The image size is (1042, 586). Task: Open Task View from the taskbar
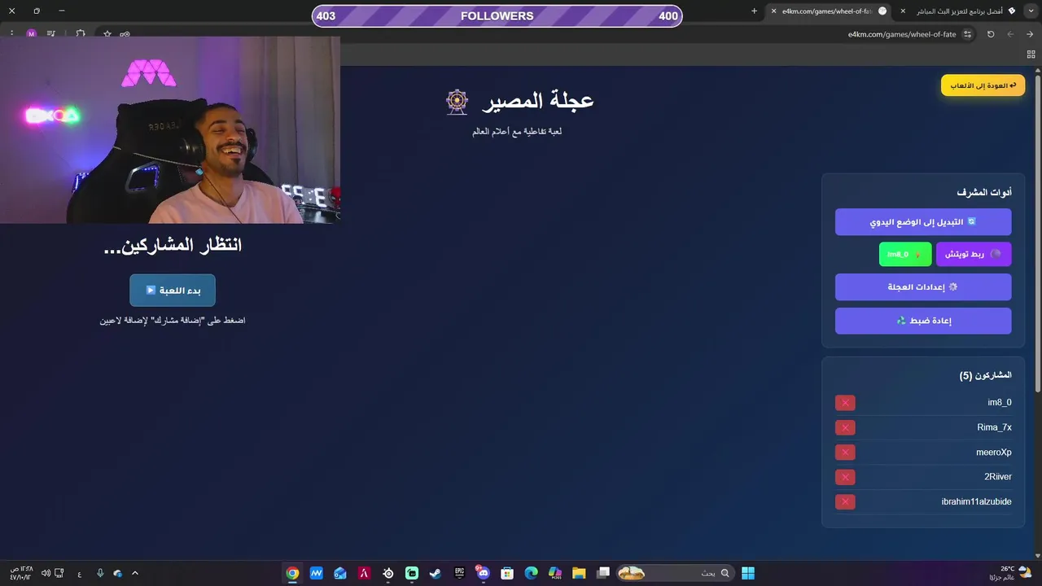click(x=603, y=573)
